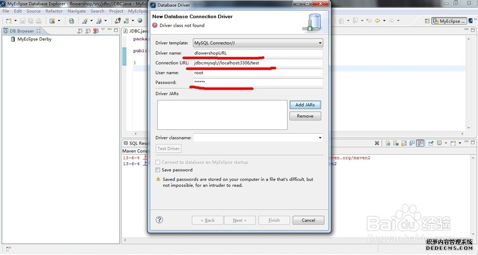Open the Navigate menu
The image size is (478, 255).
click(76, 11)
